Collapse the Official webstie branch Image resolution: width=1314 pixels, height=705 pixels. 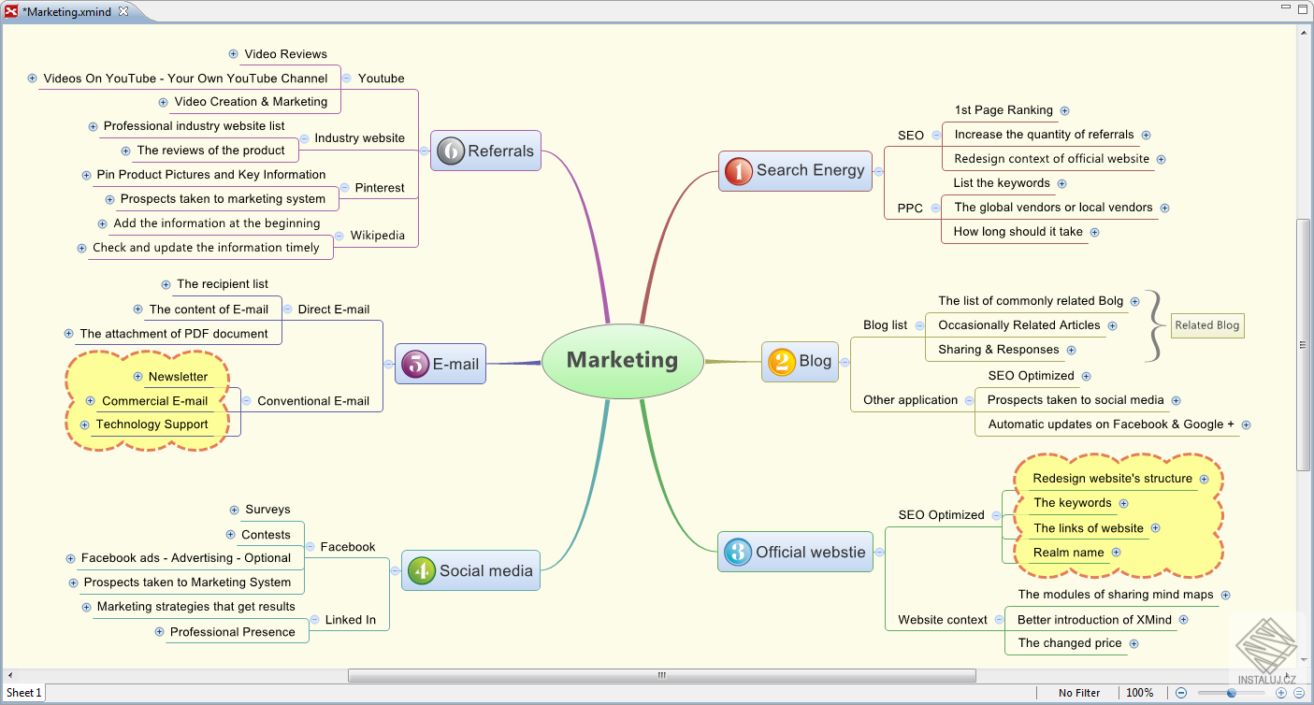[879, 552]
